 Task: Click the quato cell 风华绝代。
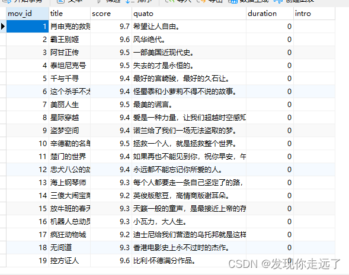coord(189,40)
